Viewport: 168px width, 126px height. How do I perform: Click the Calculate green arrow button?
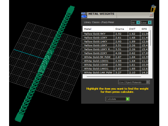(x=128, y=99)
